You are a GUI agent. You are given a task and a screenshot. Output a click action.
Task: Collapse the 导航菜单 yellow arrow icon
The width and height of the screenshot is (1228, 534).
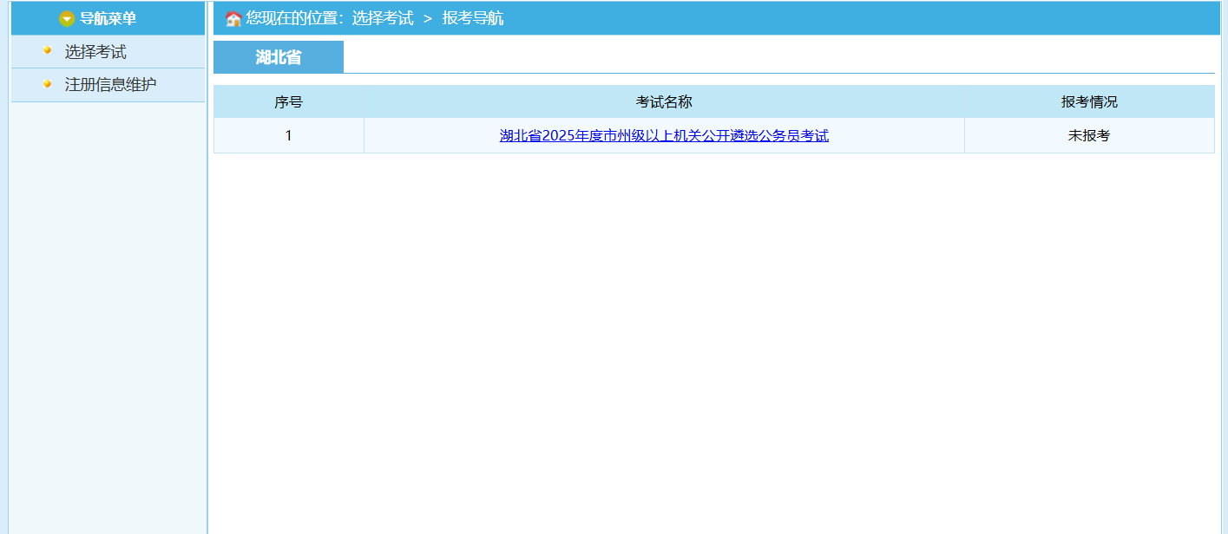point(67,19)
